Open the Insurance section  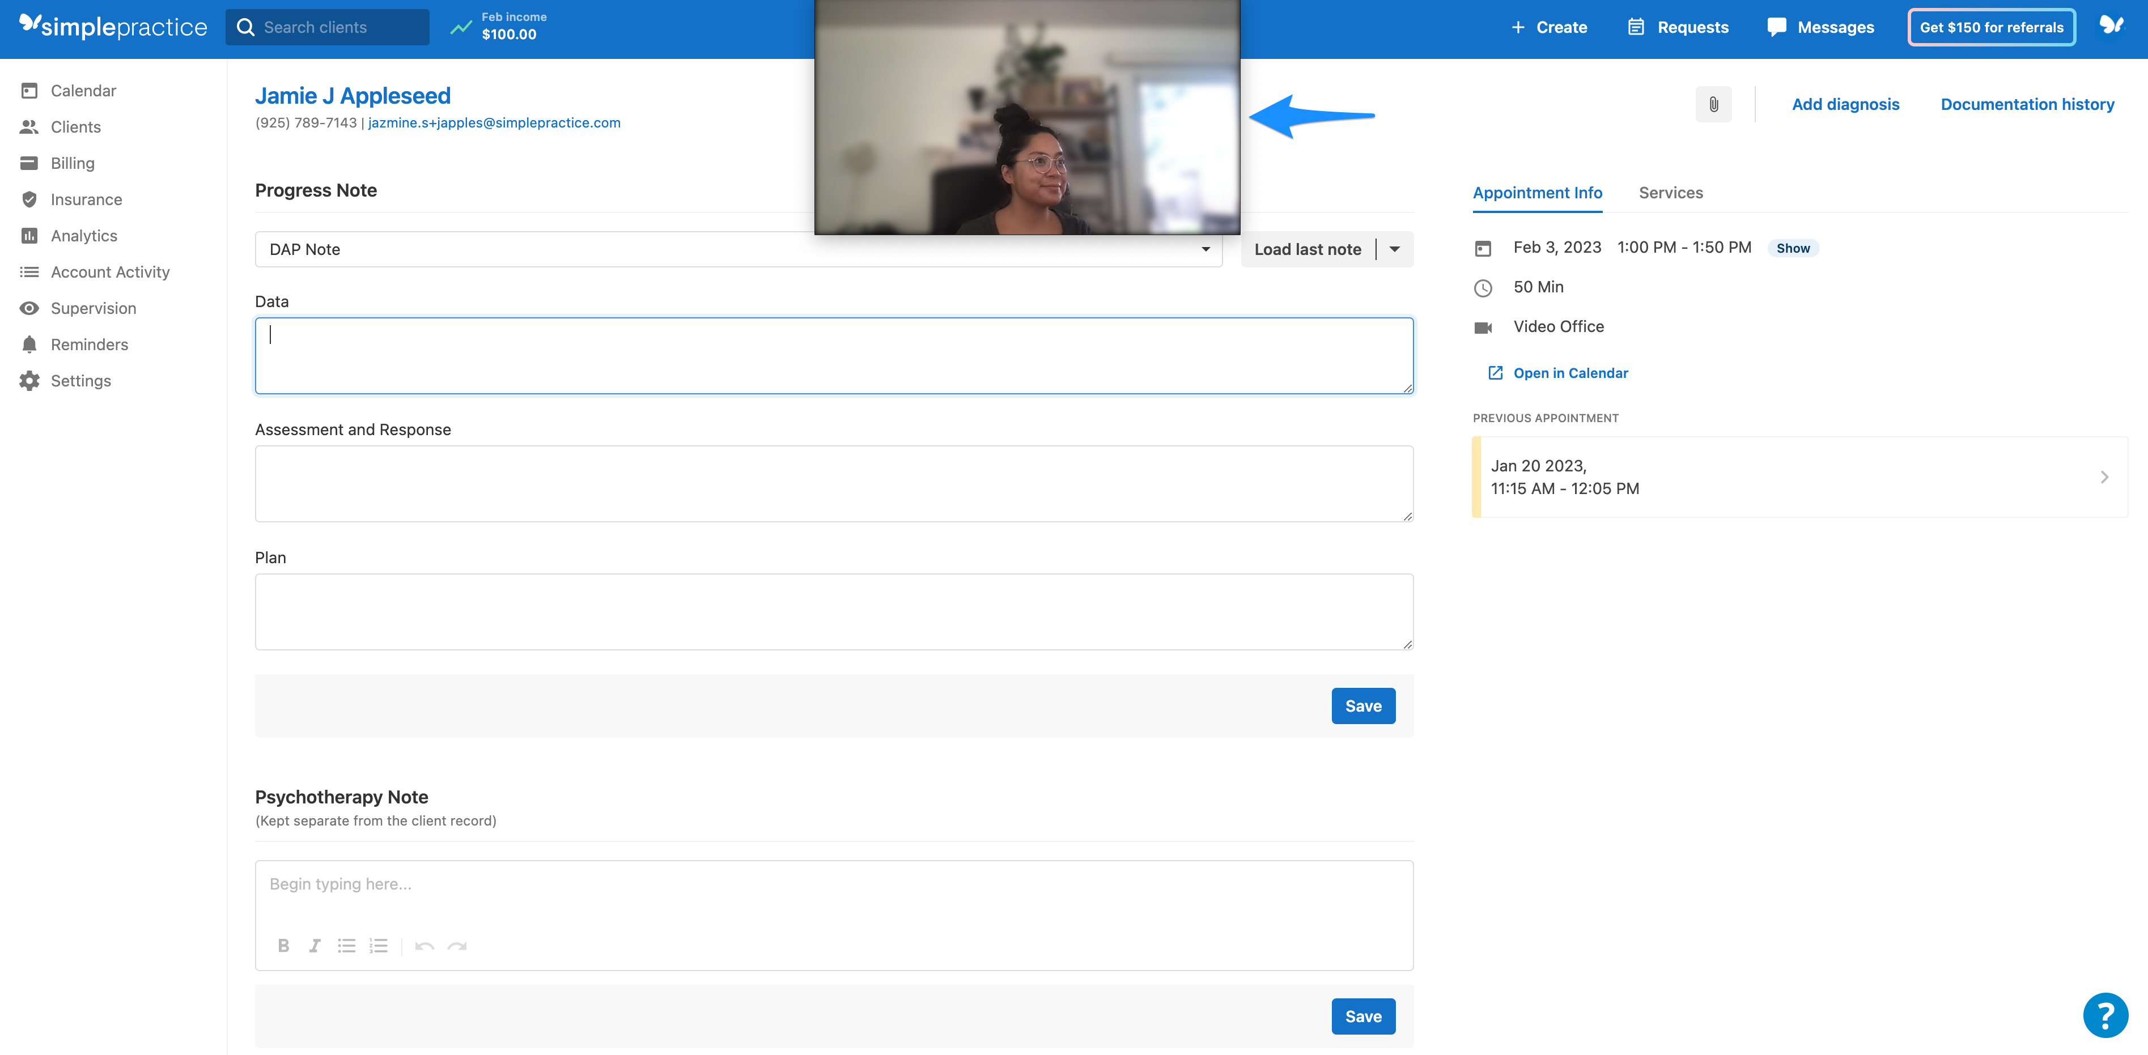tap(87, 199)
